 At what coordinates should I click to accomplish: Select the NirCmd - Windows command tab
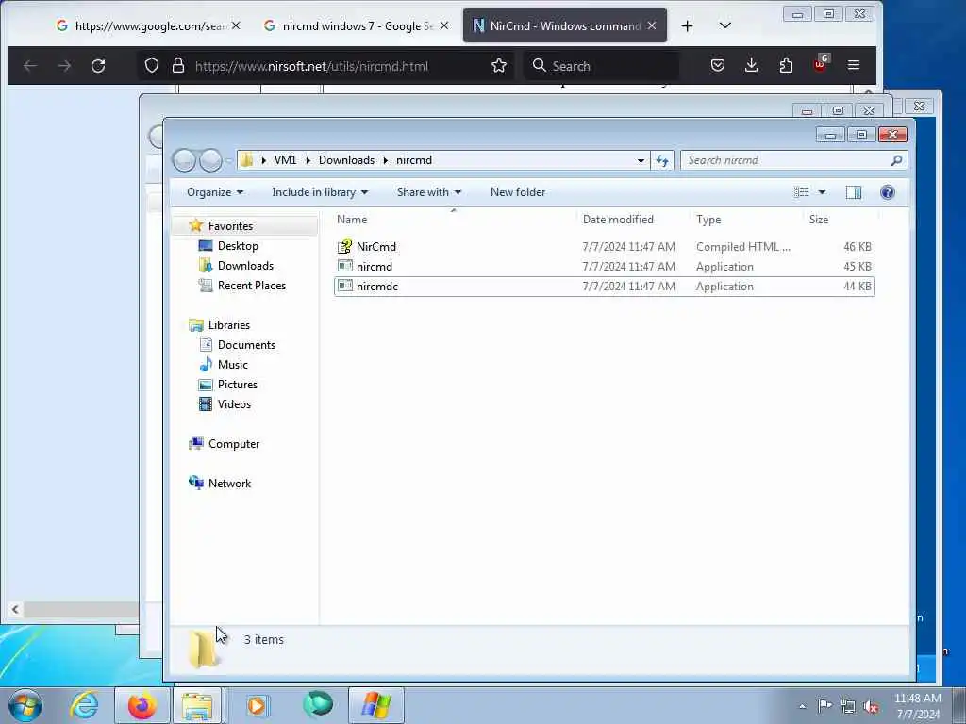click(565, 25)
